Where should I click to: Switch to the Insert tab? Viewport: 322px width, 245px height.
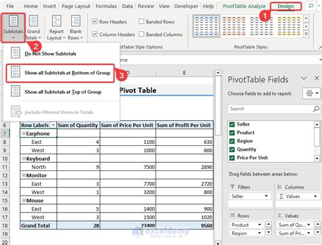coord(50,6)
